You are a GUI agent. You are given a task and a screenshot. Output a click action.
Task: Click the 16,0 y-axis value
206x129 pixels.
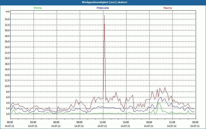(x=7, y=69)
